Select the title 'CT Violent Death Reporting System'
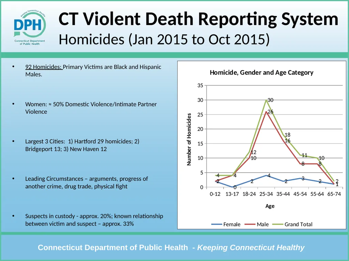This screenshot has height=261, width=349. click(x=198, y=19)
